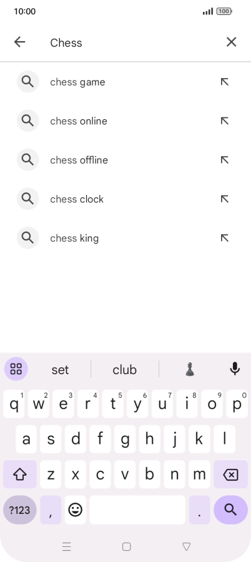Toggle the shift key on keyboard
Screen dimensions: 251x562
click(20, 474)
